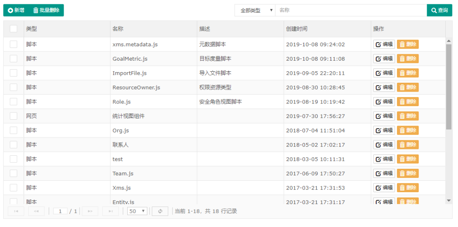The height and width of the screenshot is (227, 458).
Task: Edit the Org.js row
Action: click(384, 130)
